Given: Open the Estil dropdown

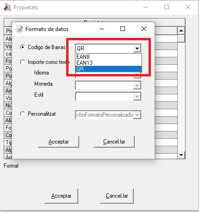Looking at the screenshot, I should pyautogui.click(x=137, y=97).
